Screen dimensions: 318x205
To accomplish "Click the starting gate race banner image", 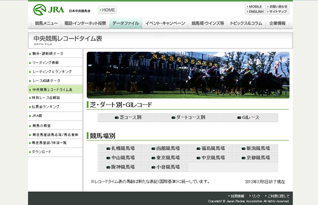I will [x=188, y=75].
